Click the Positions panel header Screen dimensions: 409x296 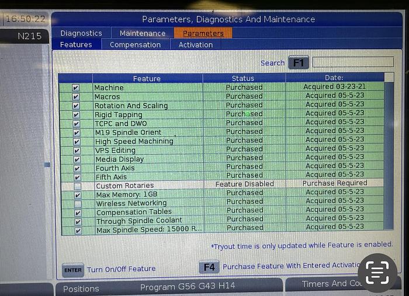[x=81, y=288]
